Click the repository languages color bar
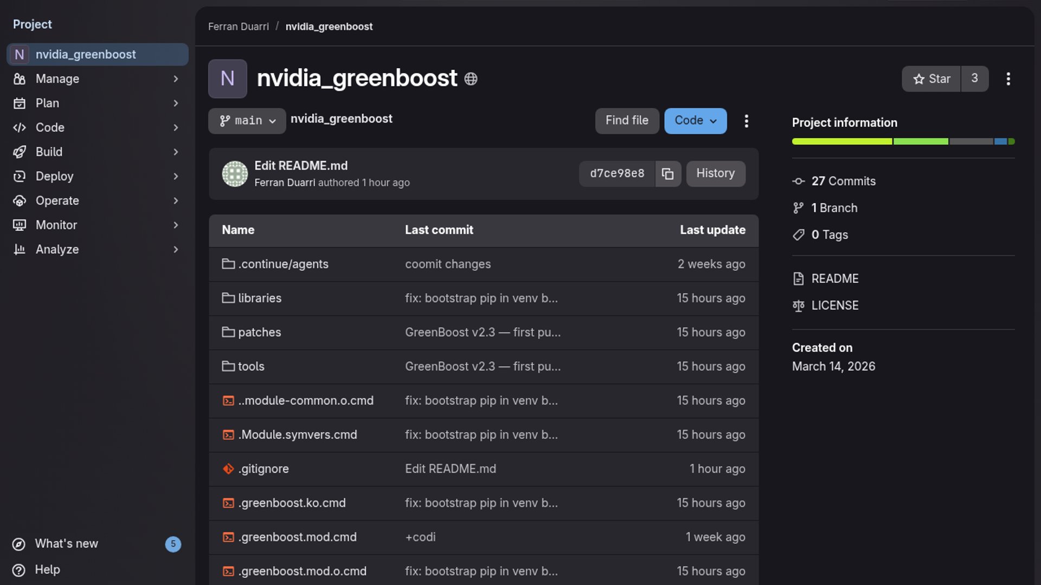1041x585 pixels. tap(903, 142)
